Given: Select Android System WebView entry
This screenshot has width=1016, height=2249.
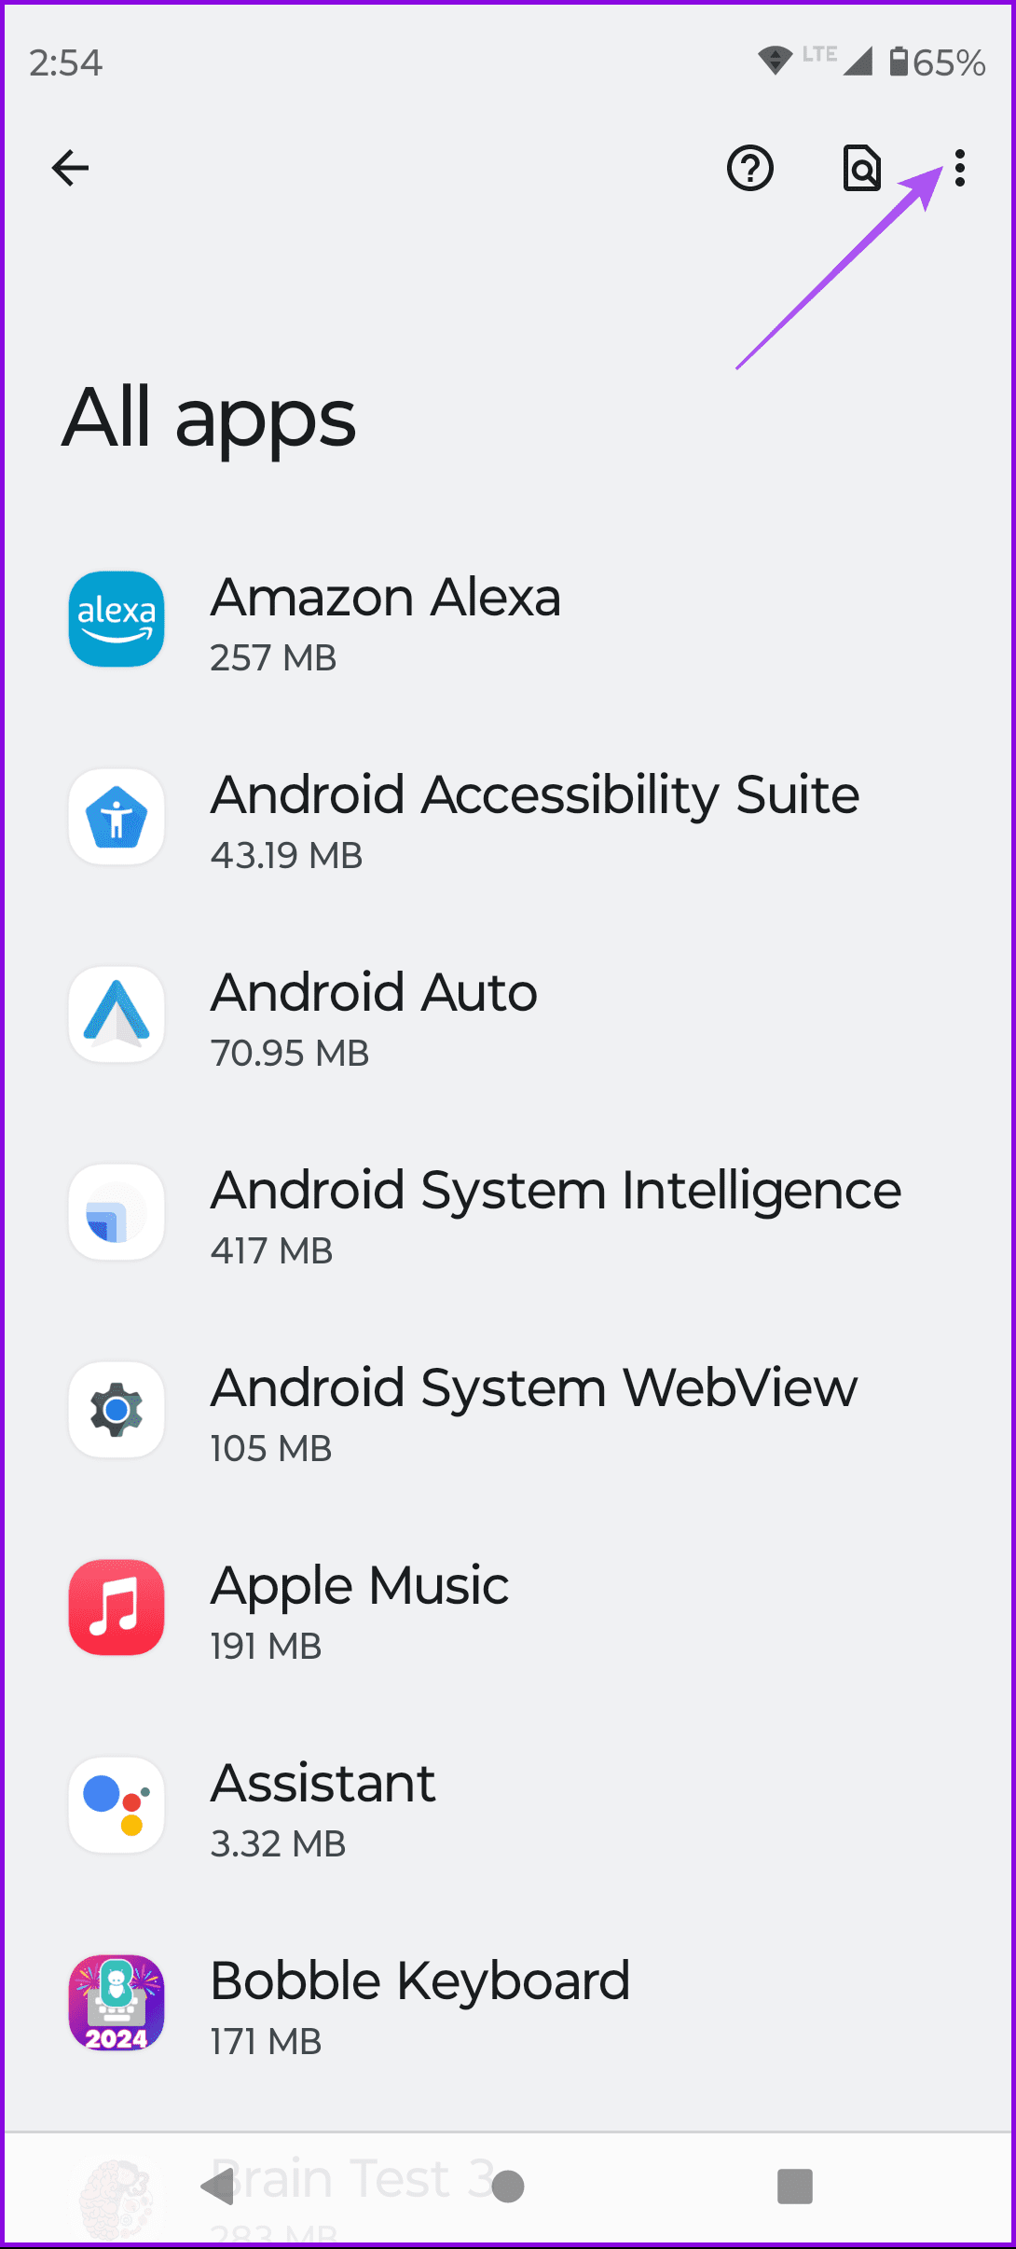Looking at the screenshot, I should (533, 1412).
